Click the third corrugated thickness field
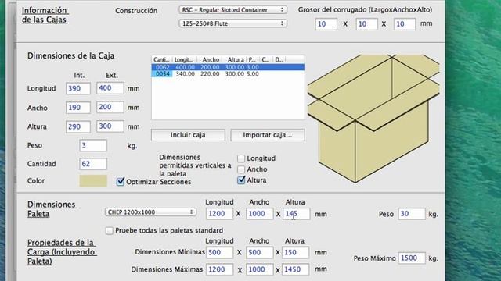The height and width of the screenshot is (281, 501). [405, 24]
